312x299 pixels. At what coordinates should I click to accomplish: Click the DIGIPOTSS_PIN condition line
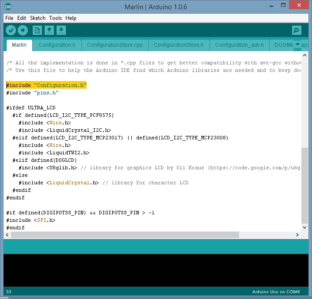click(80, 213)
